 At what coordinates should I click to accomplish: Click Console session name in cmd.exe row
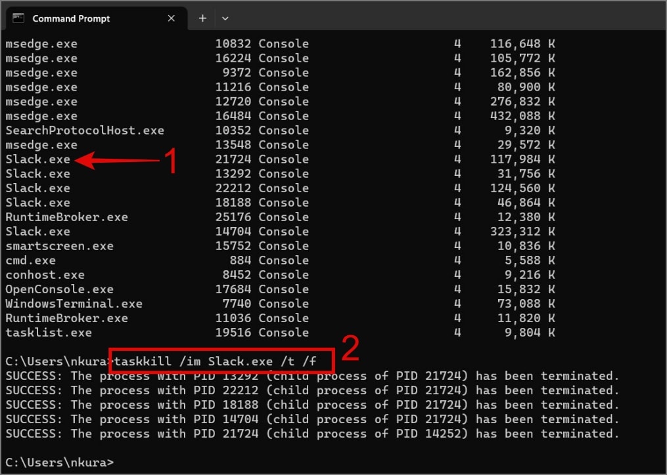284,260
